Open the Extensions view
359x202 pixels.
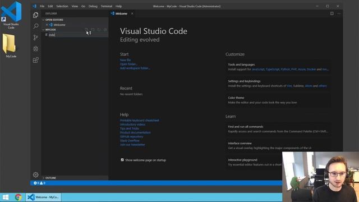coord(35,60)
